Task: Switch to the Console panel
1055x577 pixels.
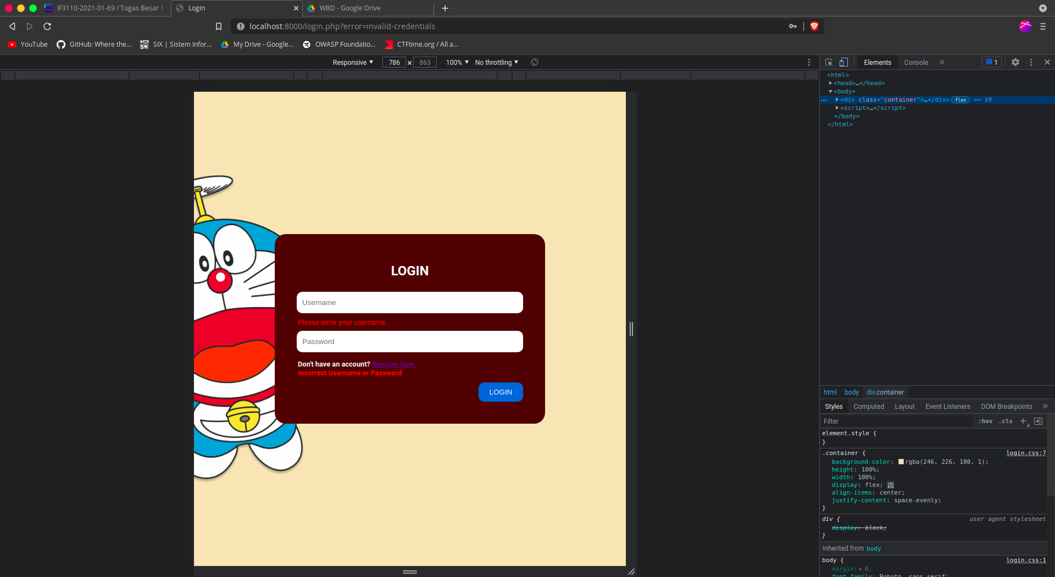Action: [x=916, y=63]
